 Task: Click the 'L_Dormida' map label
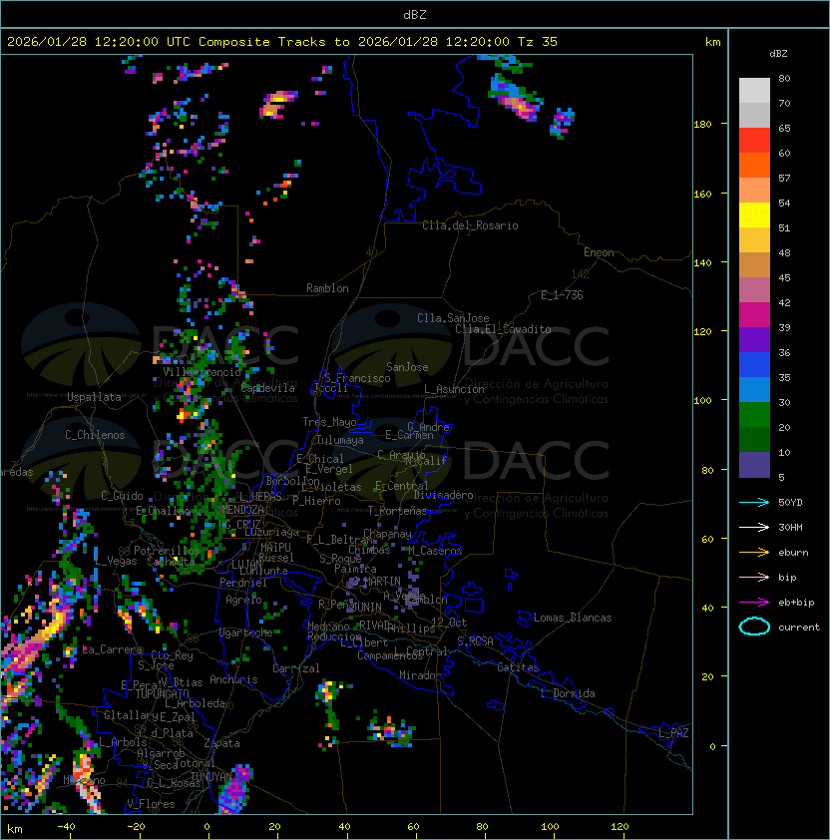click(x=568, y=693)
